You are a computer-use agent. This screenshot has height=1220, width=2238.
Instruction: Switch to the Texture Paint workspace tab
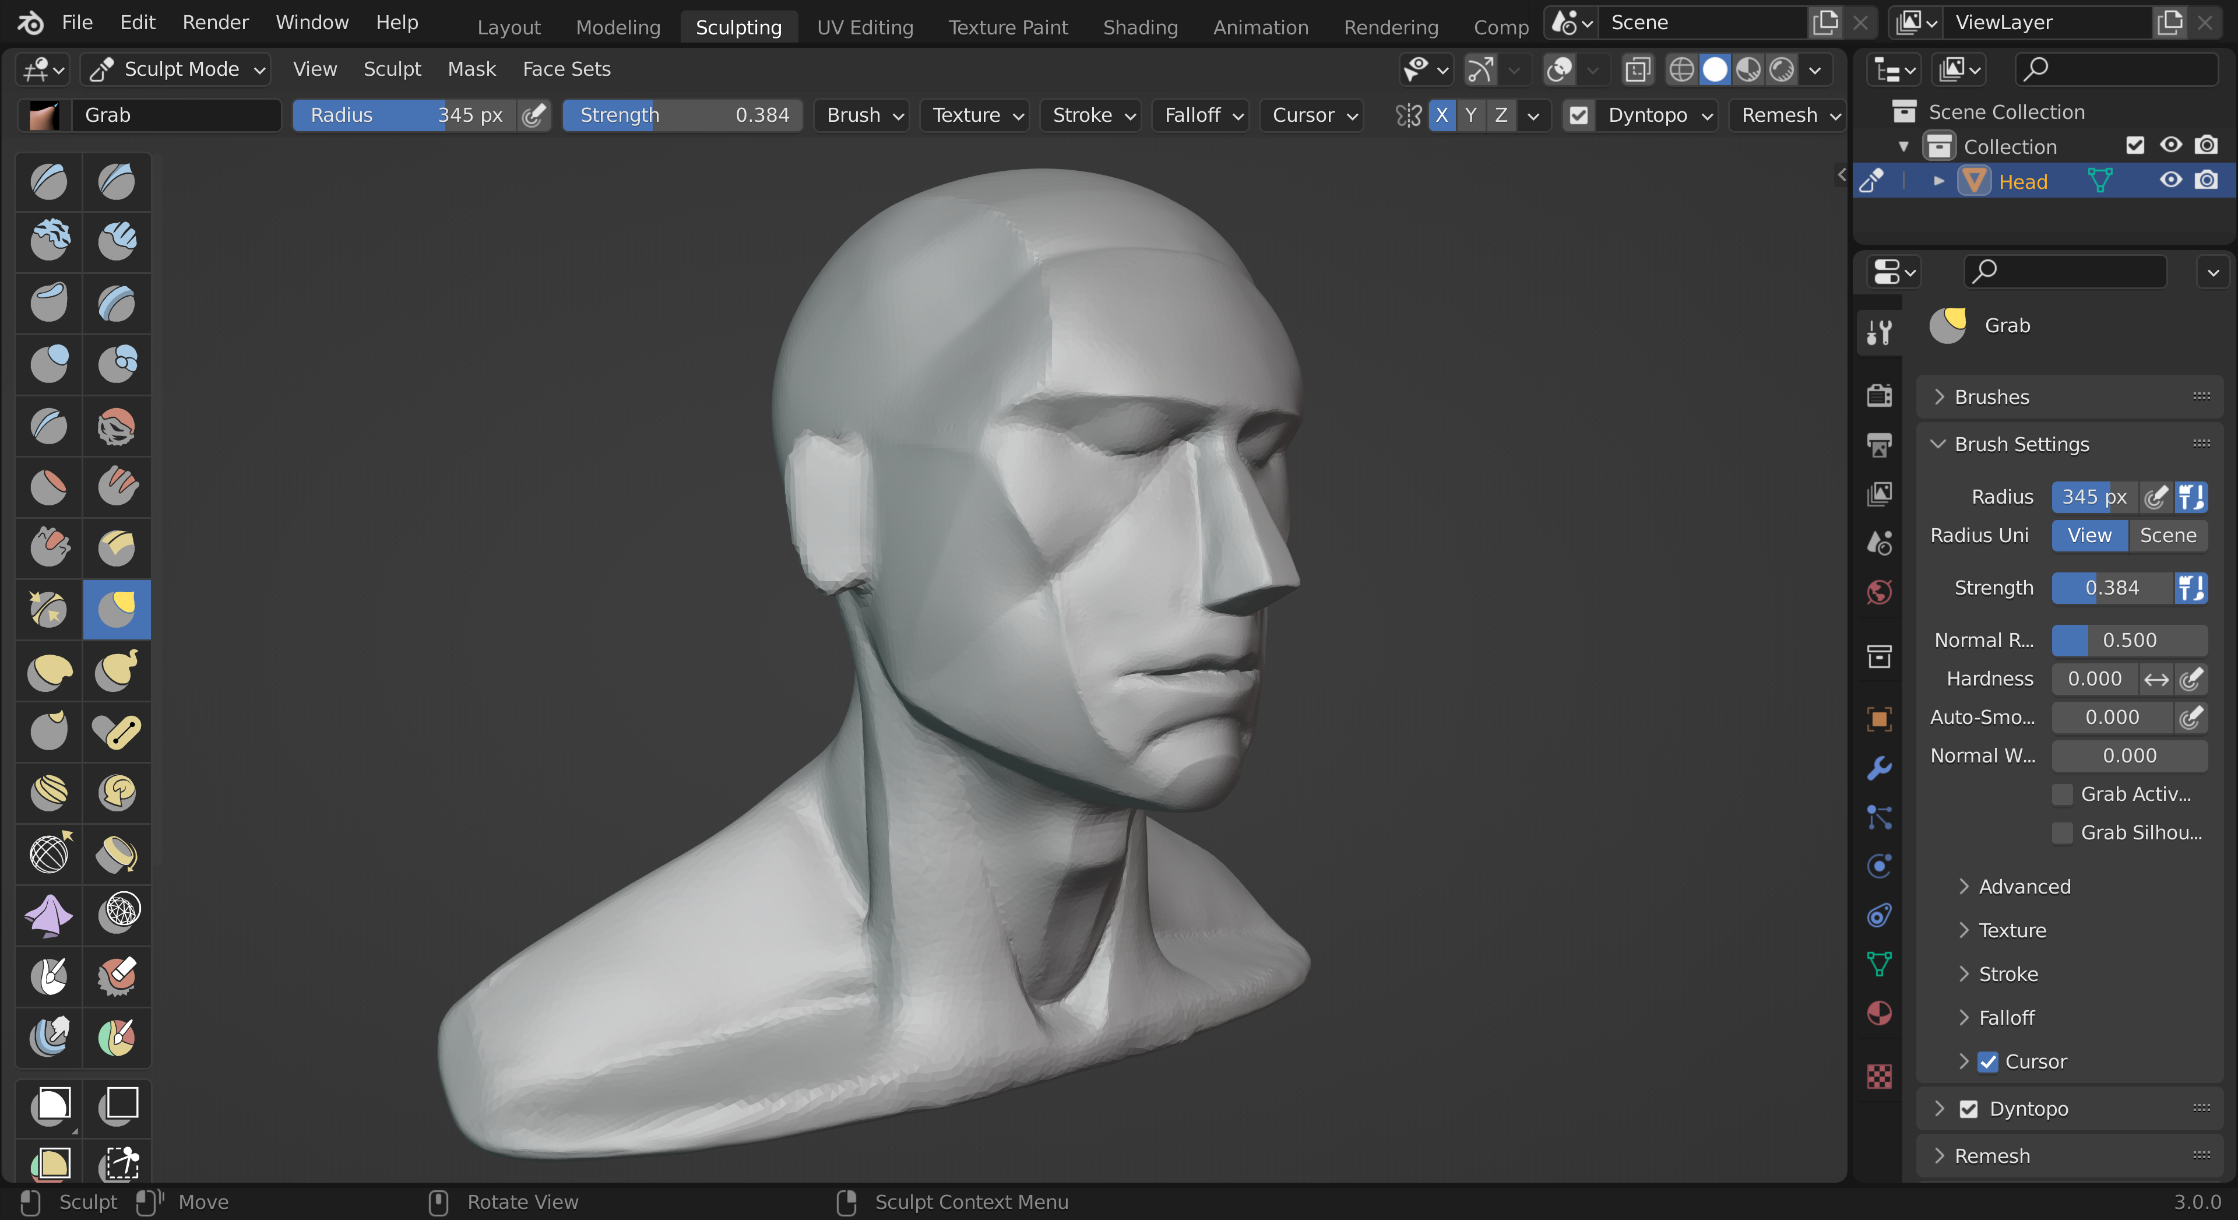click(1007, 27)
